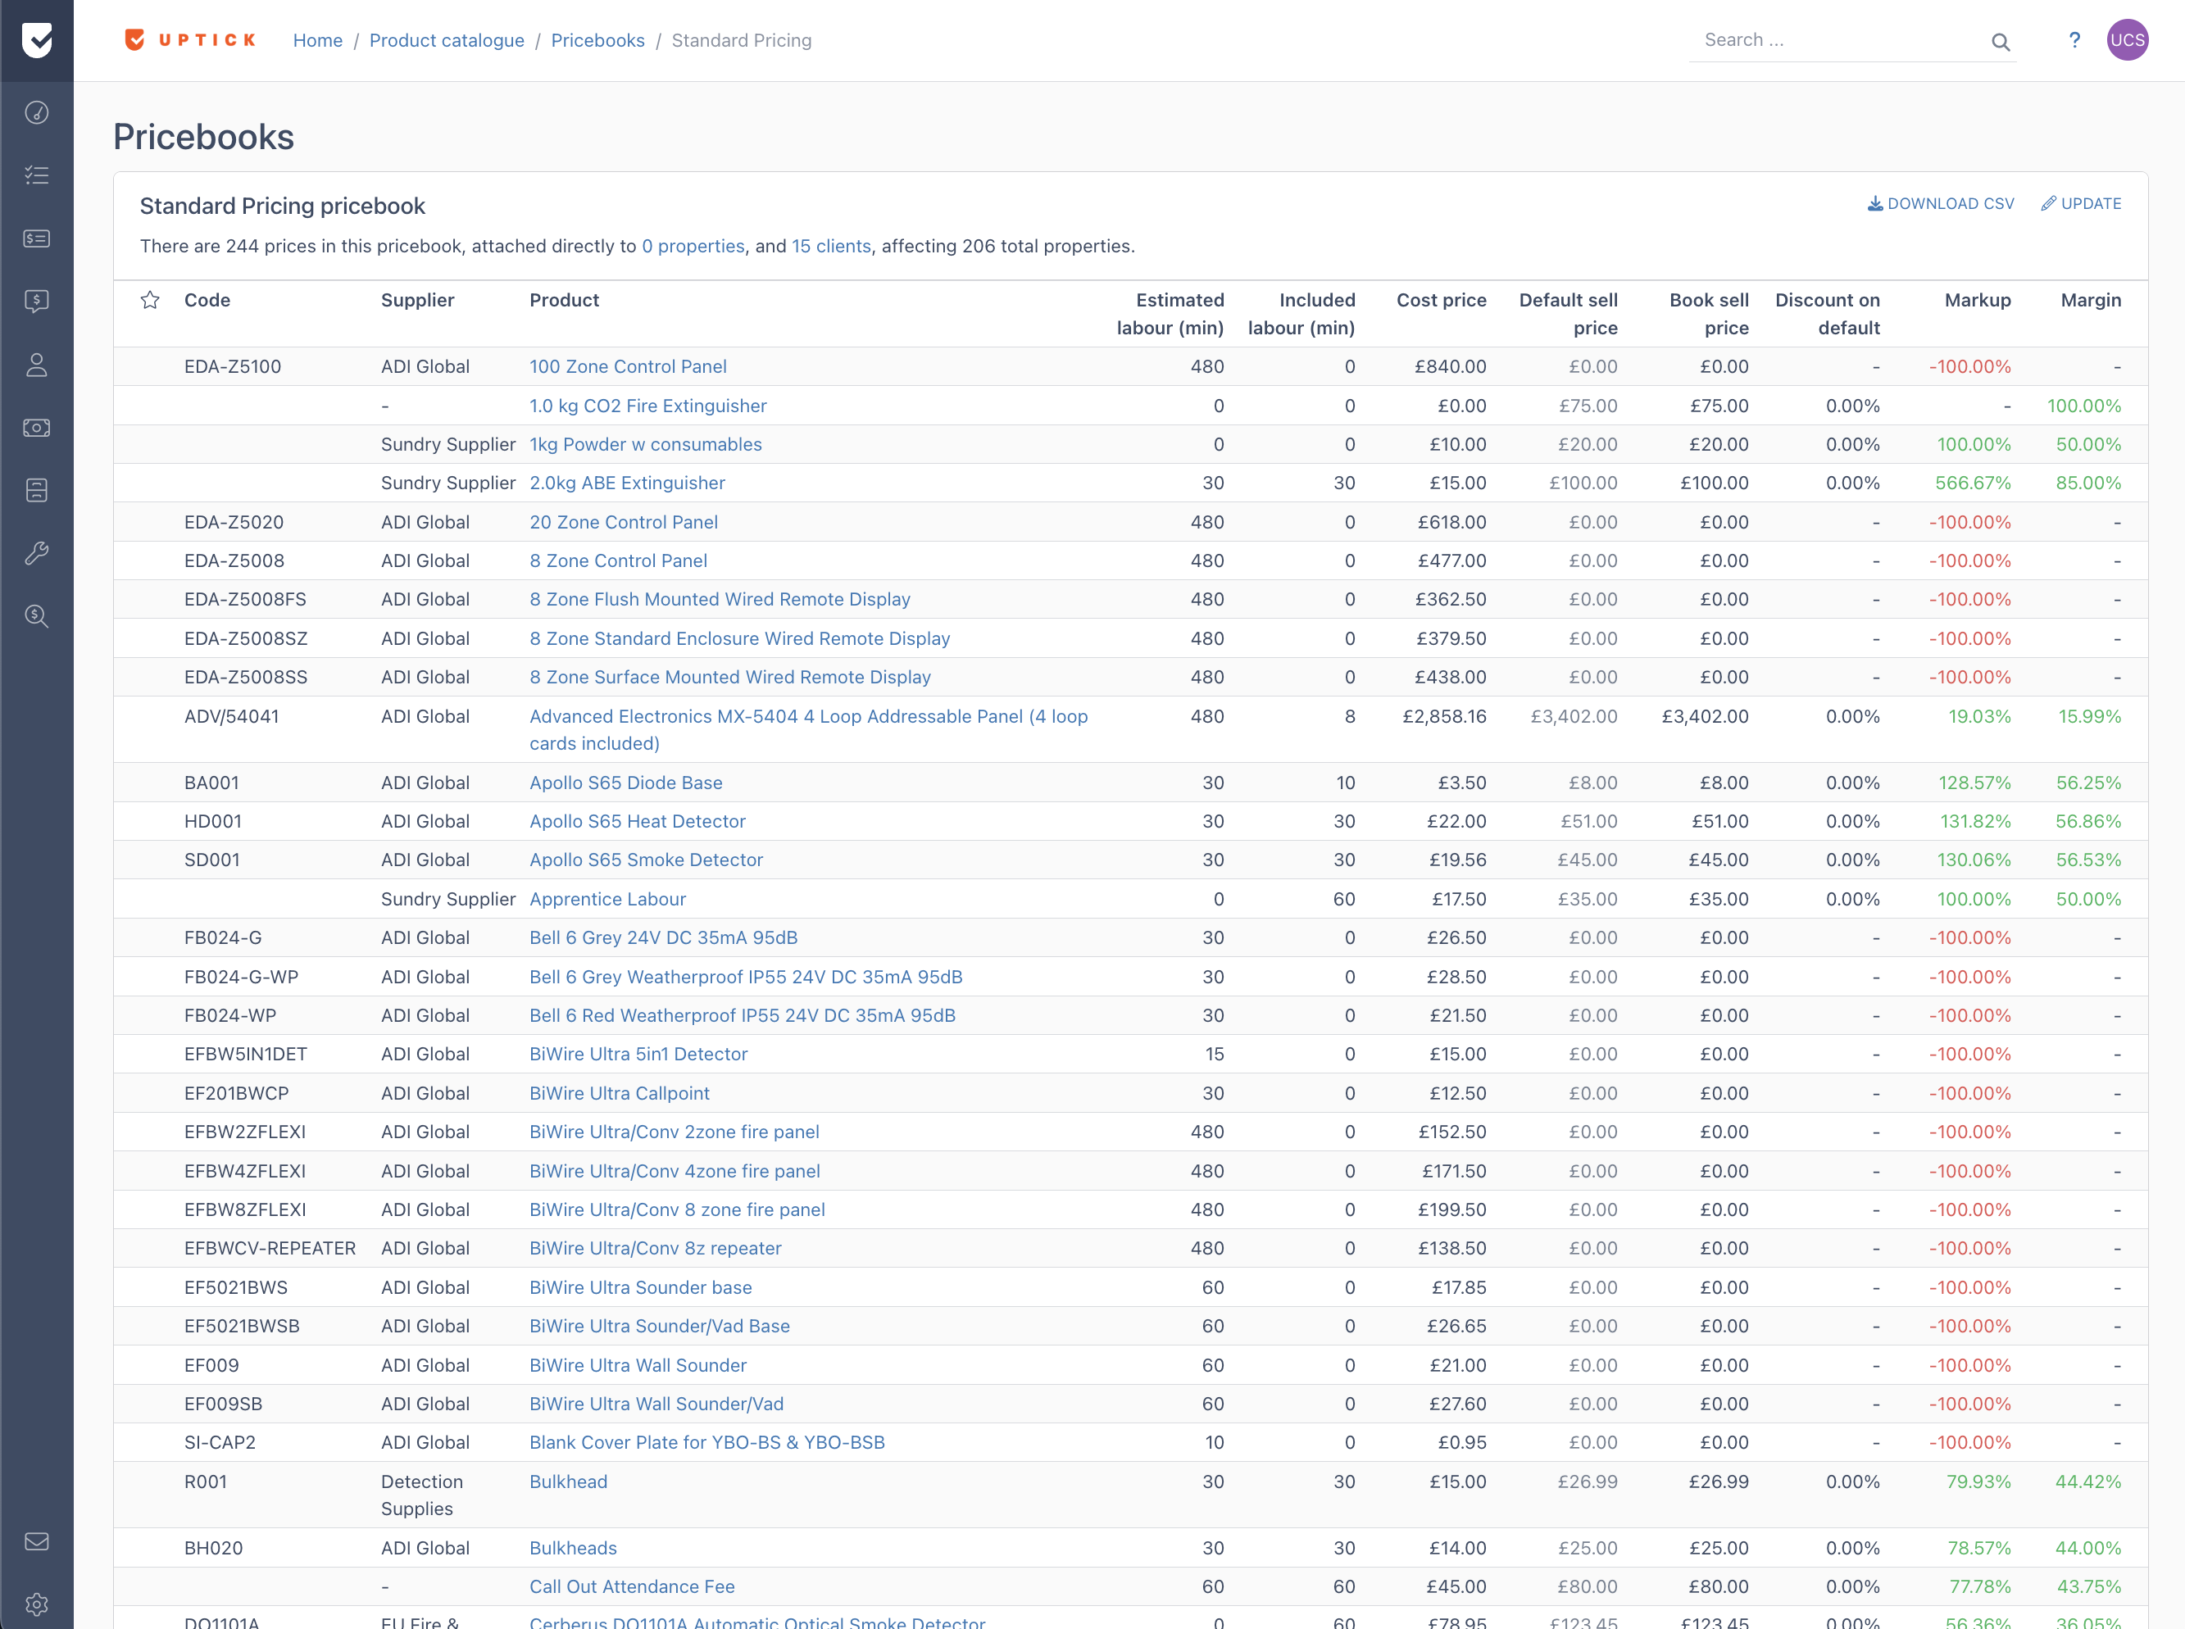Open 1kg Powder w consumables product
This screenshot has height=1629, width=2185.
click(646, 444)
